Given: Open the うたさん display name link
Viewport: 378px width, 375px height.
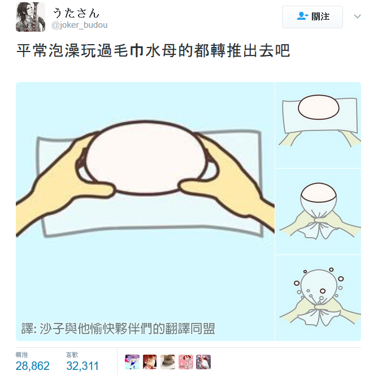Looking at the screenshot, I should tap(76, 13).
